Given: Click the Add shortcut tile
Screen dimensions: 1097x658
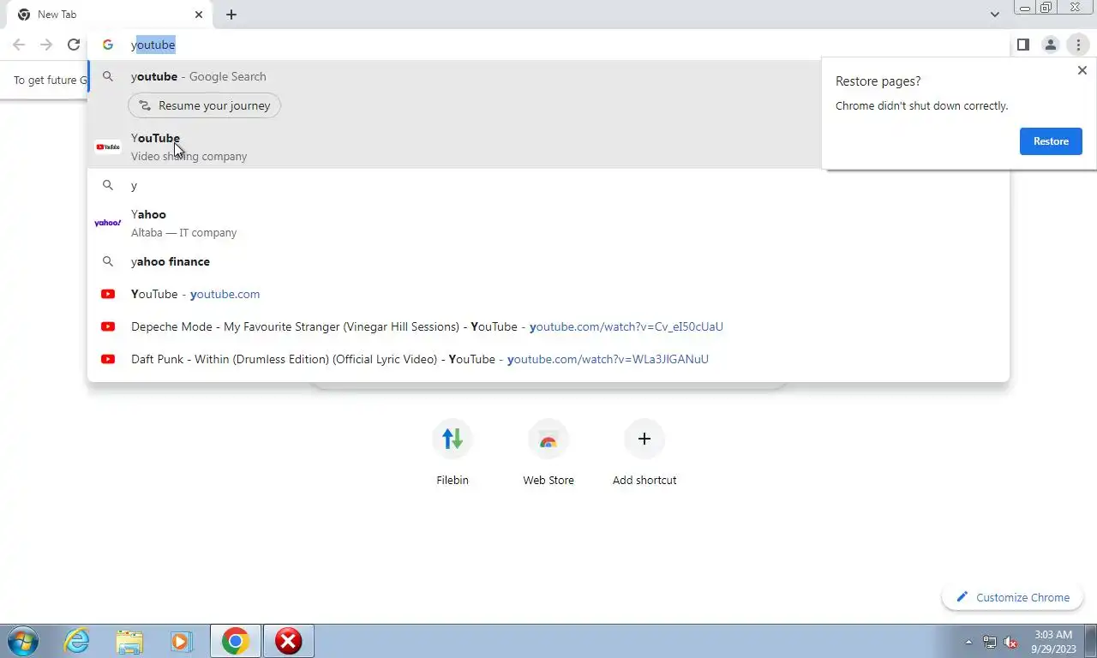Looking at the screenshot, I should (644, 454).
